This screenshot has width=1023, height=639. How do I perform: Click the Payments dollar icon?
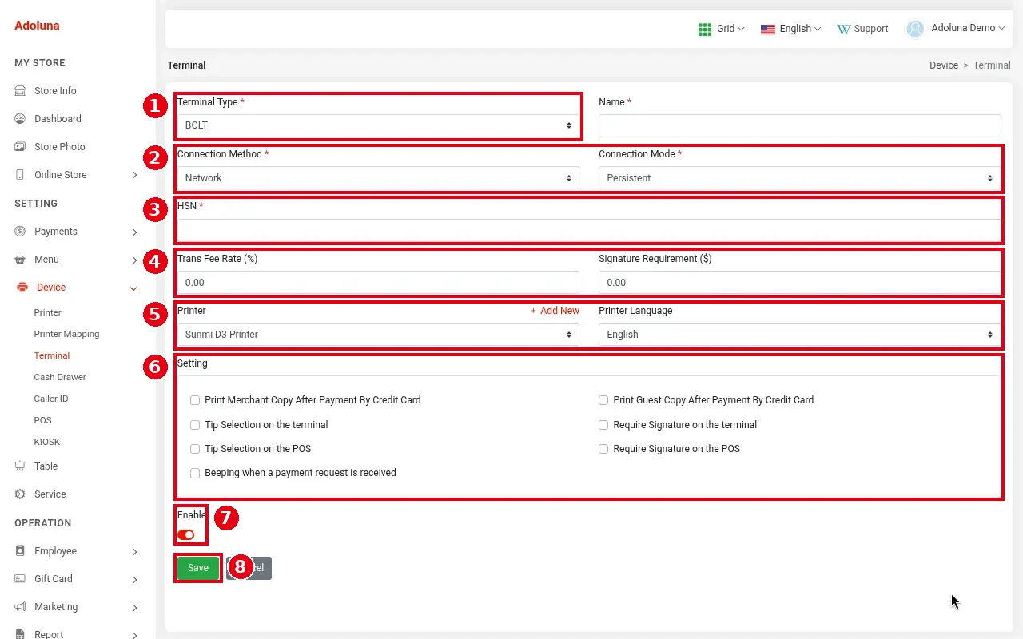pyautogui.click(x=20, y=232)
